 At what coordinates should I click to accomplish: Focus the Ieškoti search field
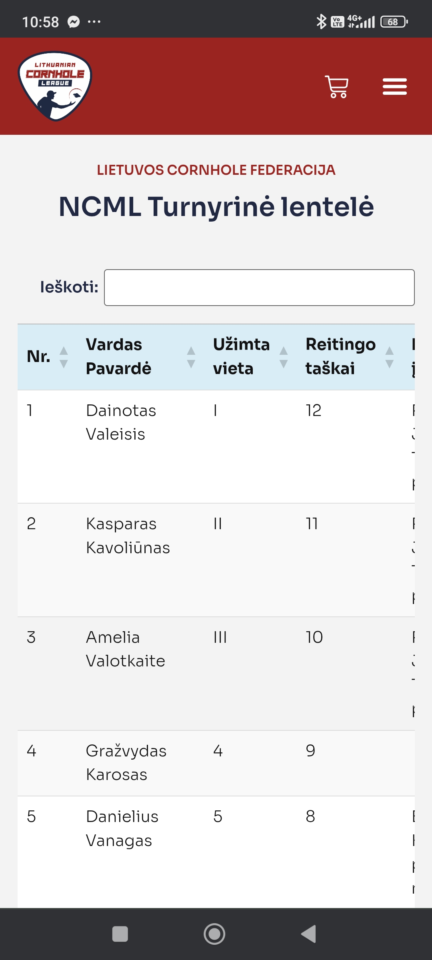pyautogui.click(x=259, y=288)
